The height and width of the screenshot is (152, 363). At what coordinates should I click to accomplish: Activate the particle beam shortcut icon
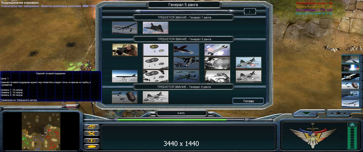coord(351,68)
